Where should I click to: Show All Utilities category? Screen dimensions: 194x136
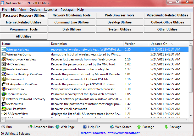pos(24,36)
